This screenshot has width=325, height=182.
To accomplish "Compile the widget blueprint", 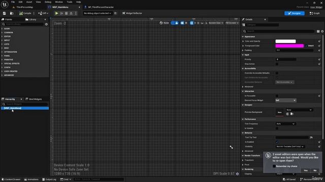I will click(25, 13).
